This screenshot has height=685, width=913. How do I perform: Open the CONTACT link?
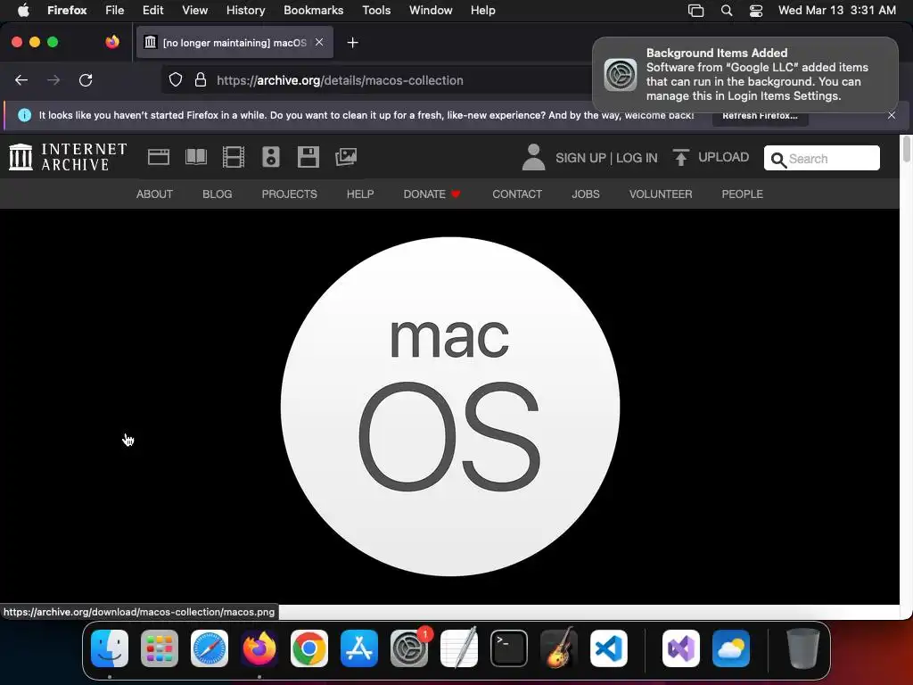pyautogui.click(x=517, y=194)
